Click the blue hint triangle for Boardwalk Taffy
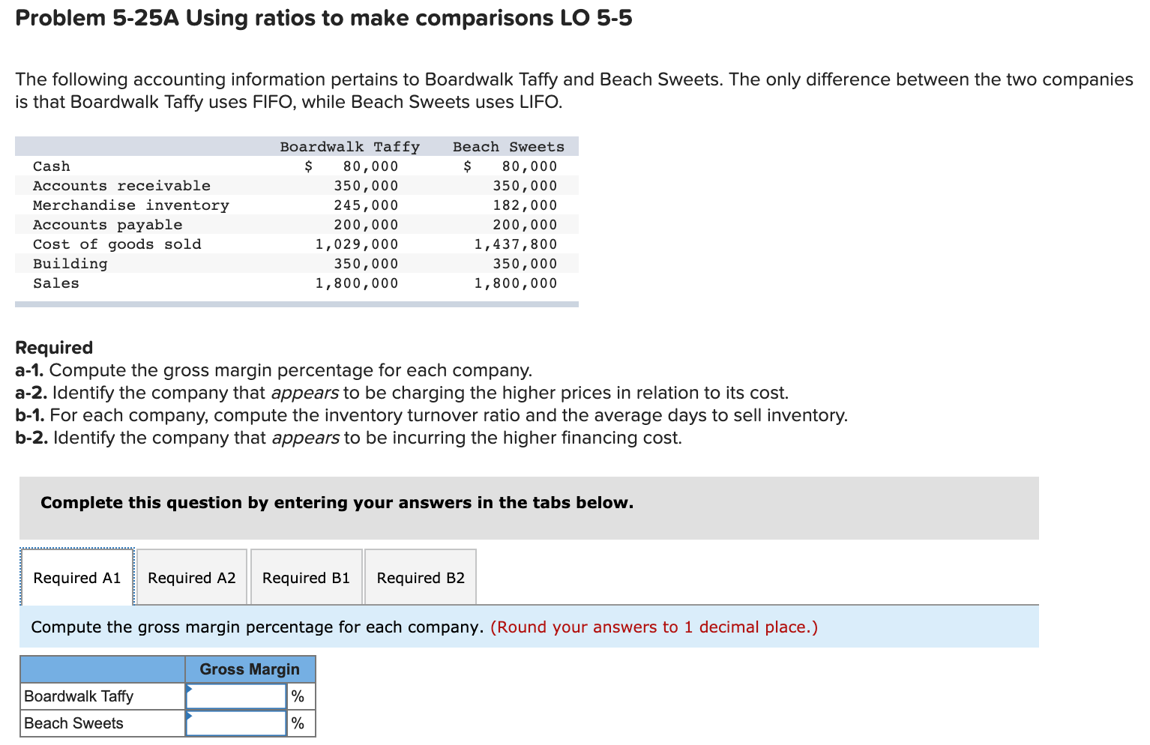Screen dimensions: 1150x745 190,690
